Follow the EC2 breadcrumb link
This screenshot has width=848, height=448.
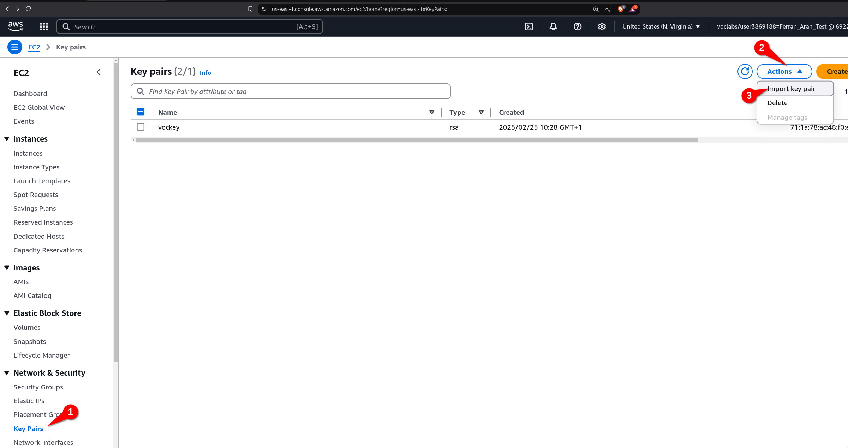coord(34,47)
